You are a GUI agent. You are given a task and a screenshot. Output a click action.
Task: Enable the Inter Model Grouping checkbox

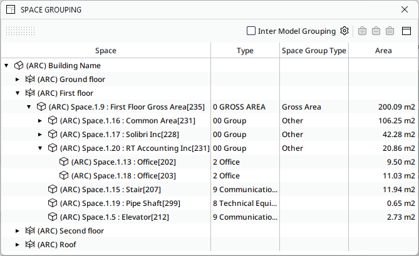coord(251,31)
